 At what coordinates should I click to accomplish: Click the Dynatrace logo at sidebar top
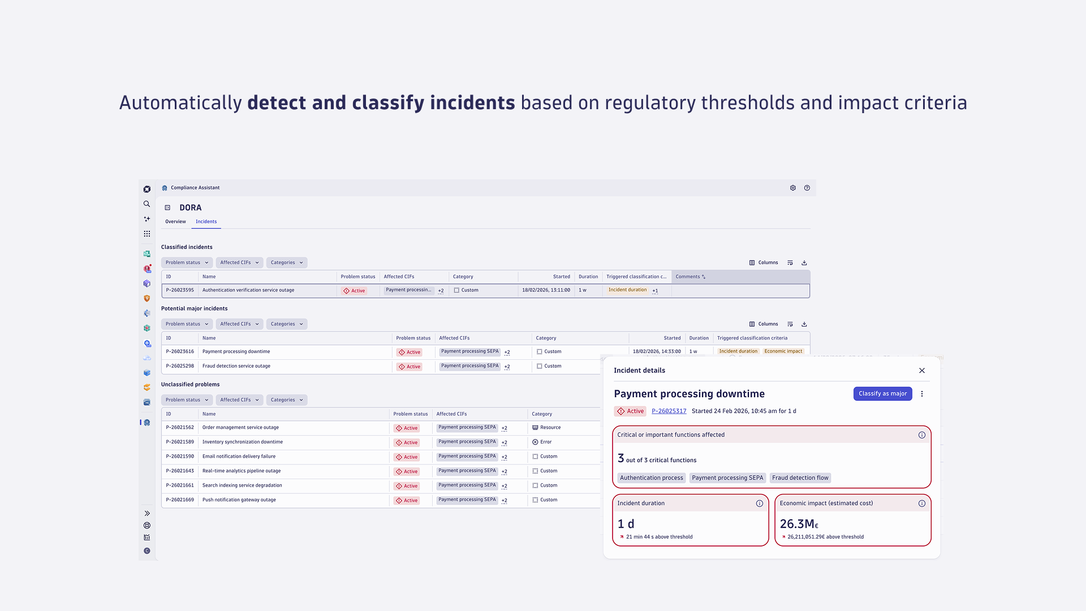point(147,189)
